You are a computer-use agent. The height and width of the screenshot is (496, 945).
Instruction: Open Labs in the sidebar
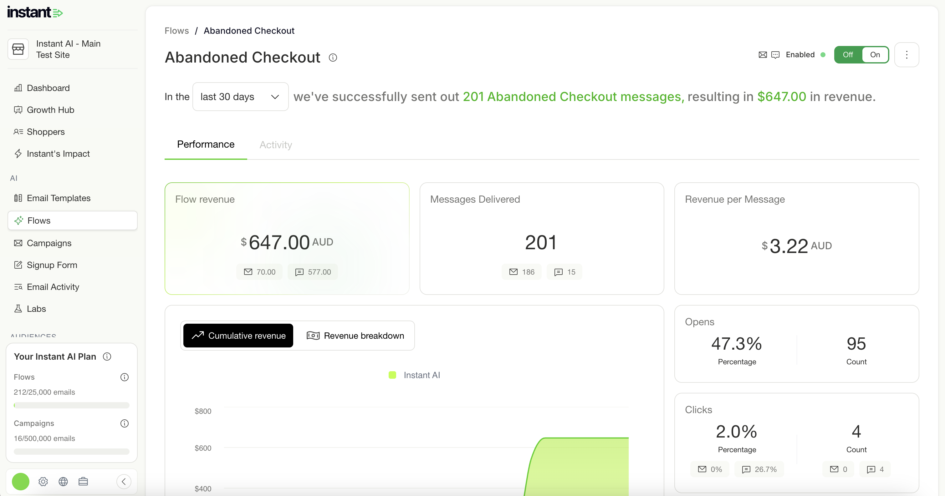point(73,309)
